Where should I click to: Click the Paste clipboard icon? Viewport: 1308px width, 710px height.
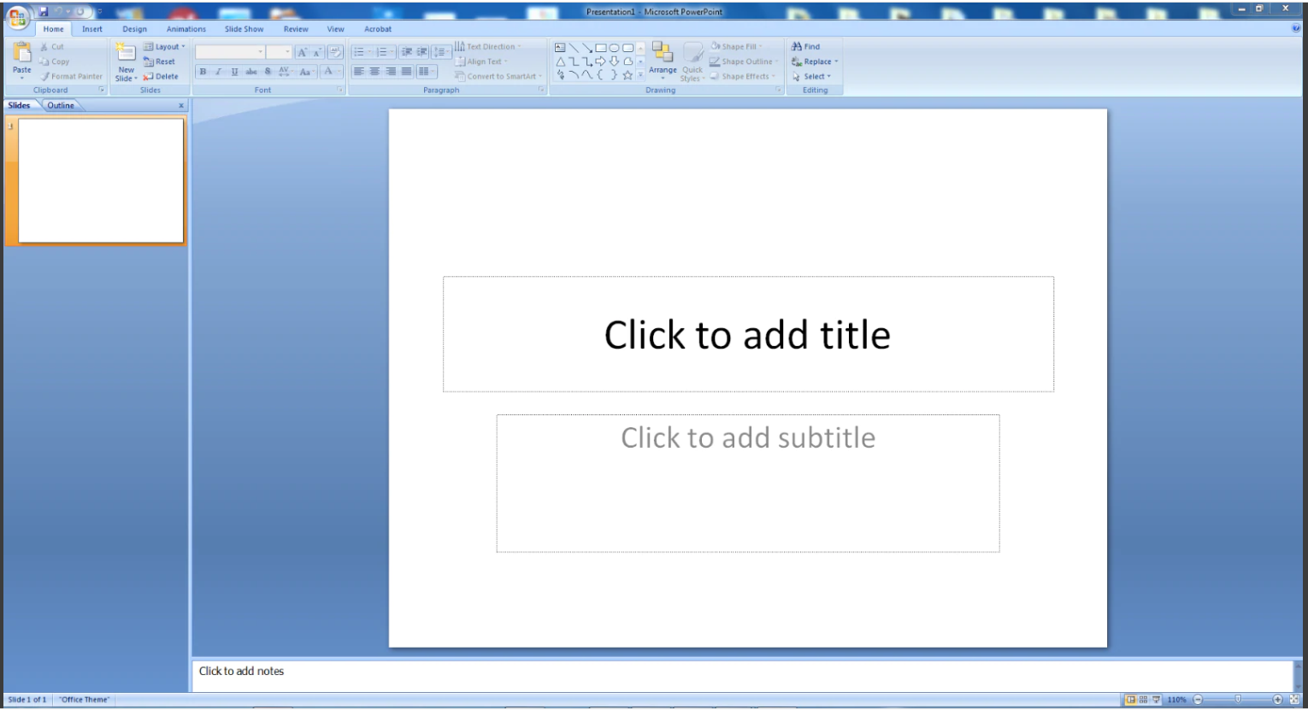22,53
